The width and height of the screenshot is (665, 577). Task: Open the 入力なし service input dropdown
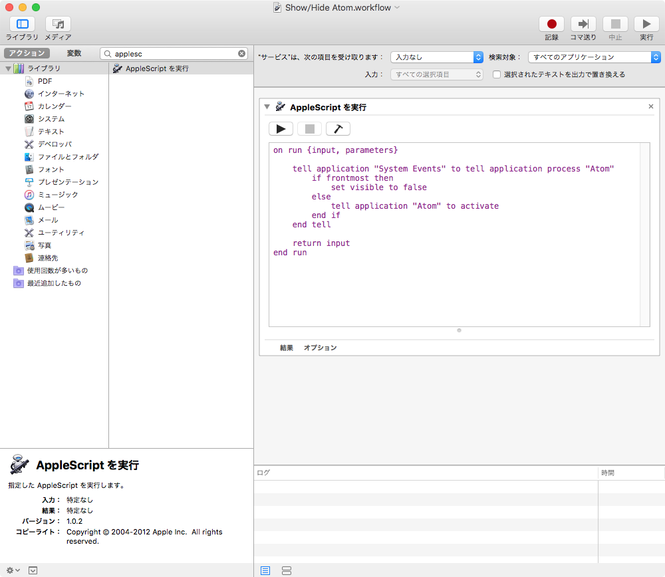[437, 57]
